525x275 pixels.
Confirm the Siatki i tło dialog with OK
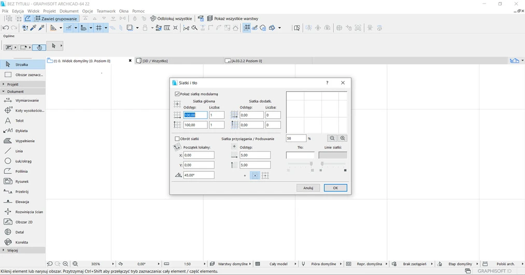[335, 188]
